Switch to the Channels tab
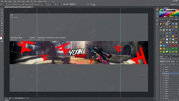Viewport: 179px width, 101px height. [x=166, y=57]
